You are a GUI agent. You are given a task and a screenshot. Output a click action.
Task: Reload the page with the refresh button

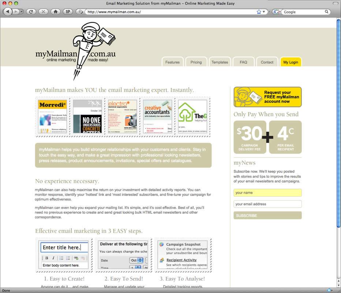coord(31,12)
